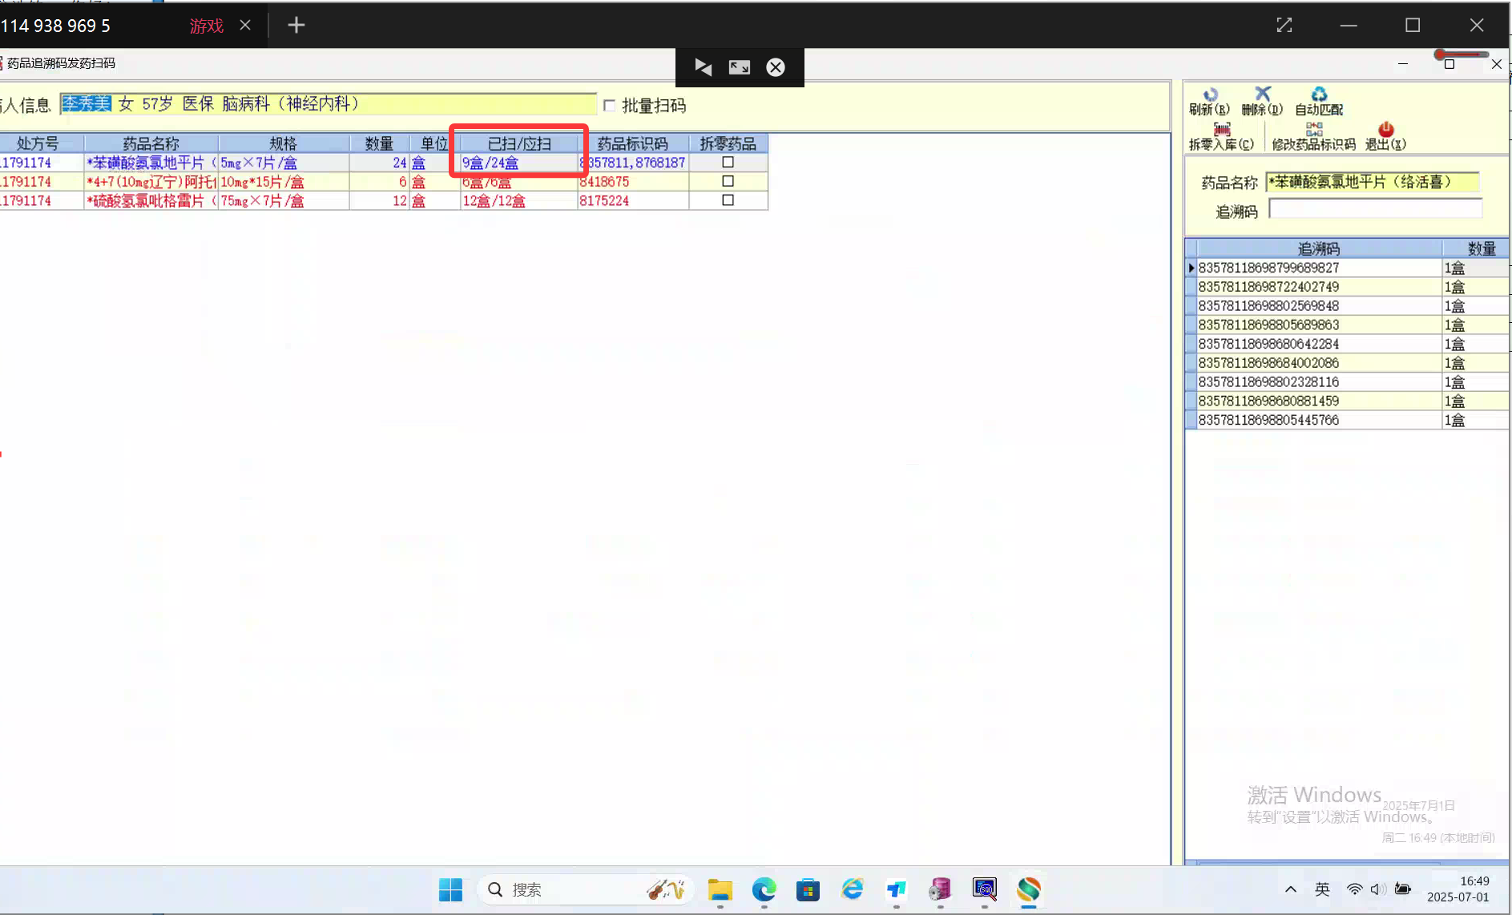Click the red 退出(X) exit icon
The height and width of the screenshot is (915, 1512).
pos(1385,129)
